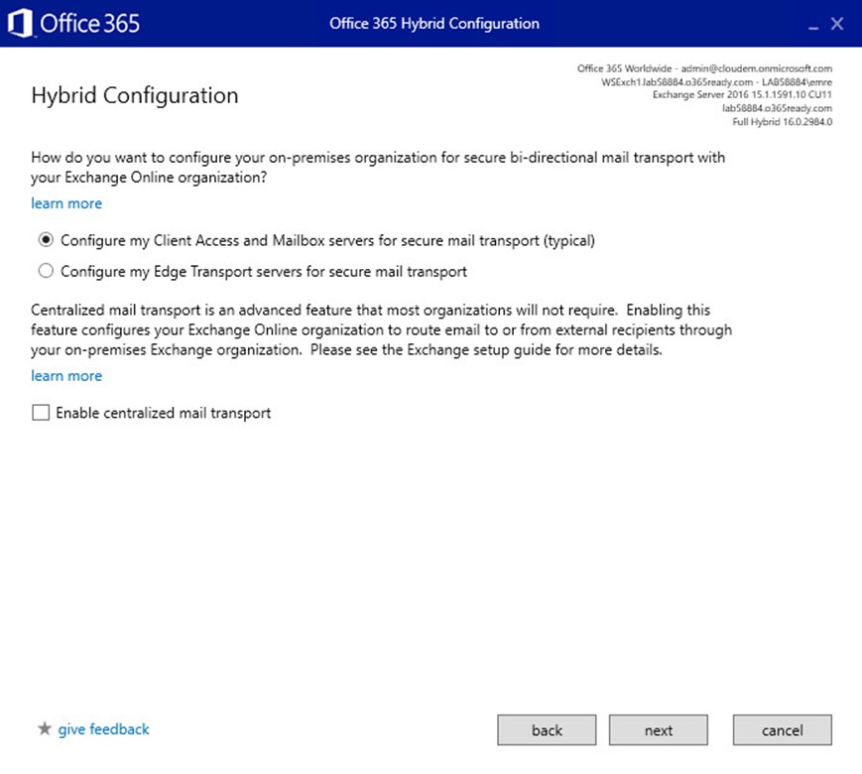Select the Edge Transport servers radio button
The height and width of the screenshot is (774, 862).
46,271
